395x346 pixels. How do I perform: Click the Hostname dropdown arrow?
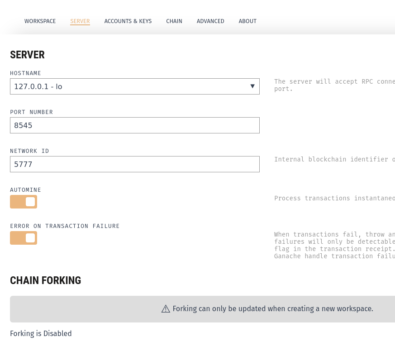point(252,86)
